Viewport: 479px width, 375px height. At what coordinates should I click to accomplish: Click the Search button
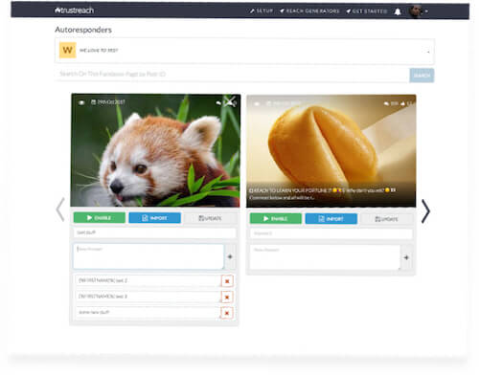[422, 76]
